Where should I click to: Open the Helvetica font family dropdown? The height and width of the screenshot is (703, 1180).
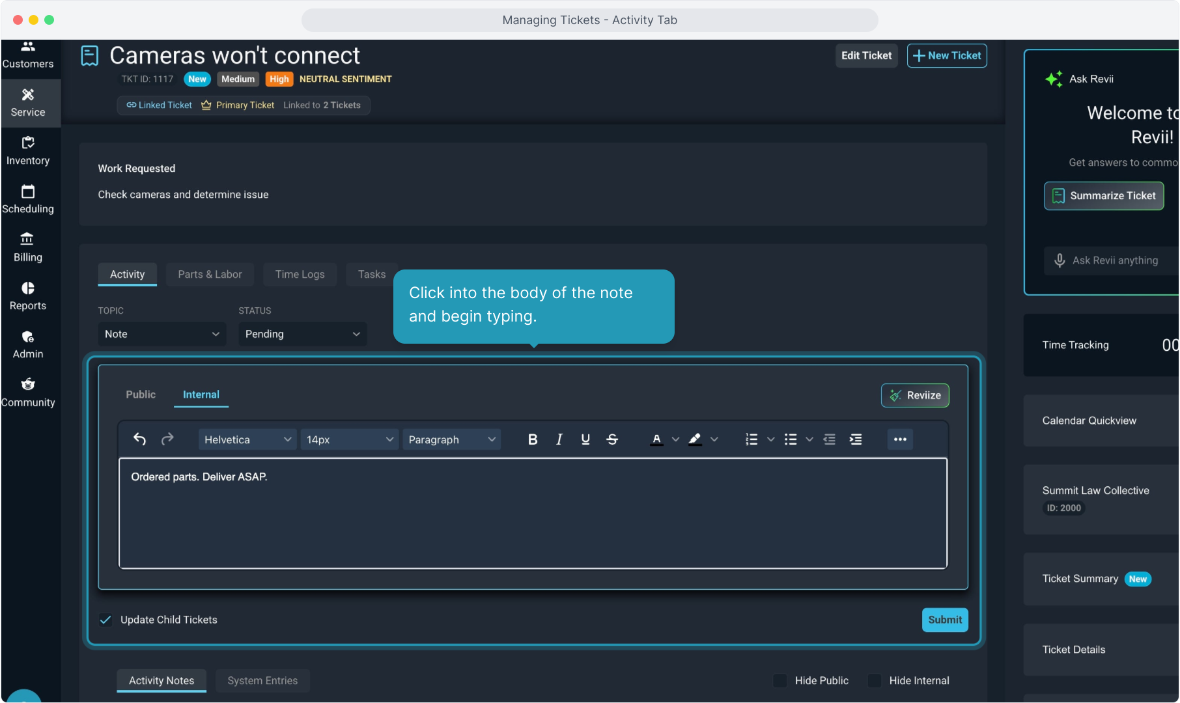(x=247, y=439)
